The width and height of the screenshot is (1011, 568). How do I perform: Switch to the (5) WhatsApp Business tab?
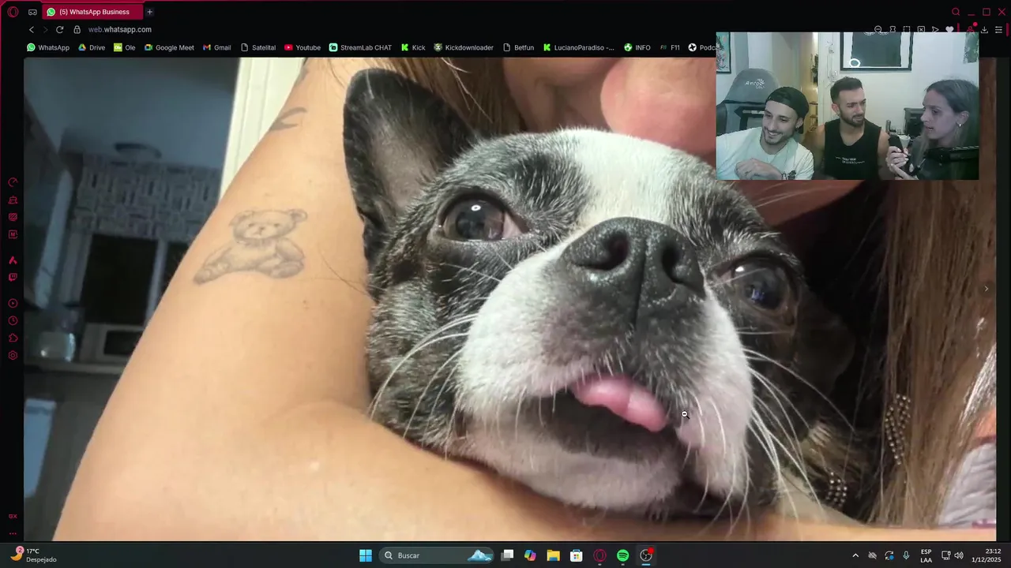(x=91, y=12)
